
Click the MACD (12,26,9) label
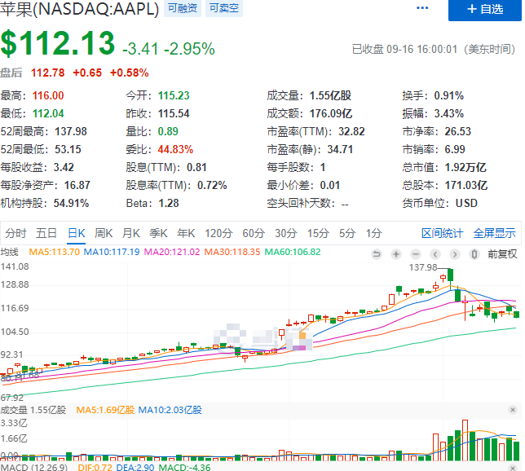pyautogui.click(x=33, y=467)
